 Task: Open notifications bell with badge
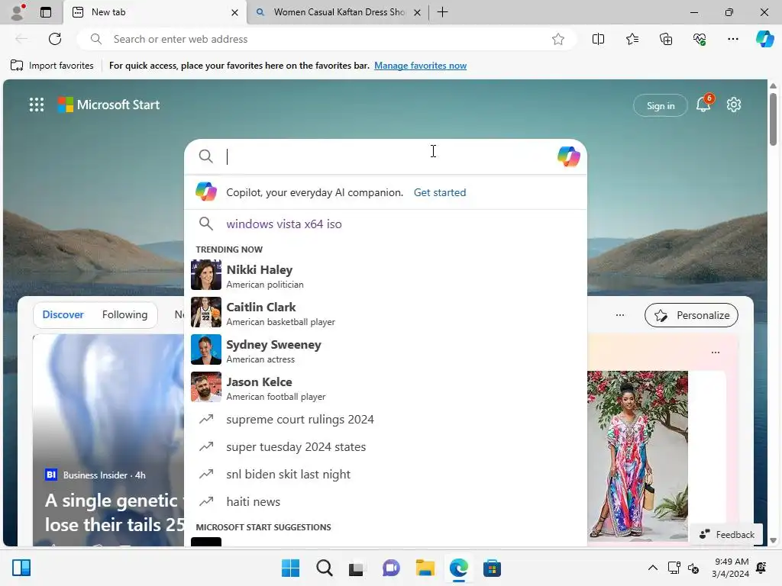click(x=703, y=104)
